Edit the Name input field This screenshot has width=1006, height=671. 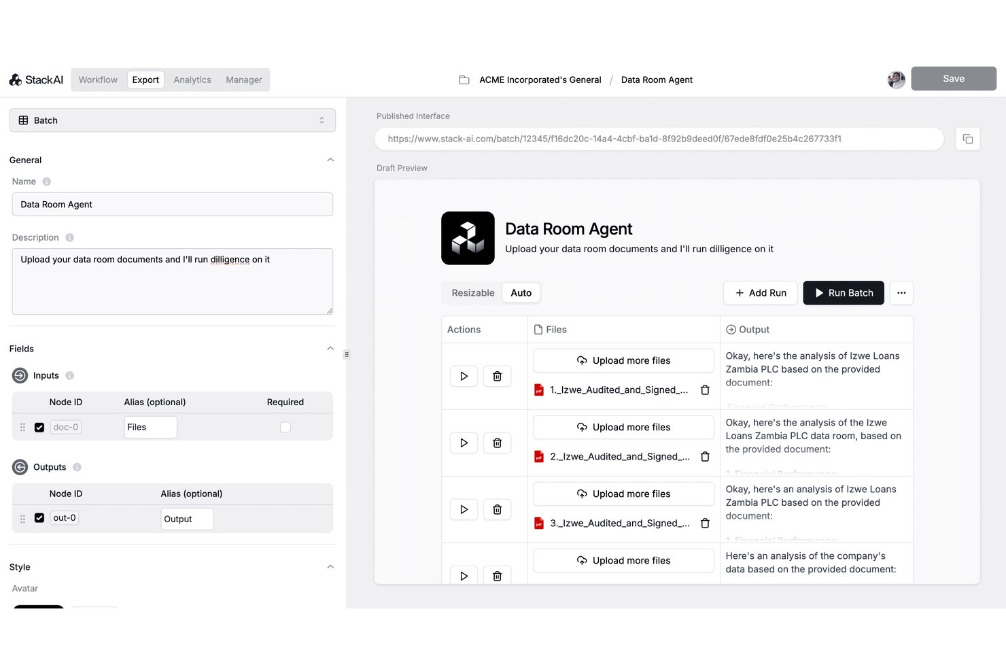click(173, 204)
